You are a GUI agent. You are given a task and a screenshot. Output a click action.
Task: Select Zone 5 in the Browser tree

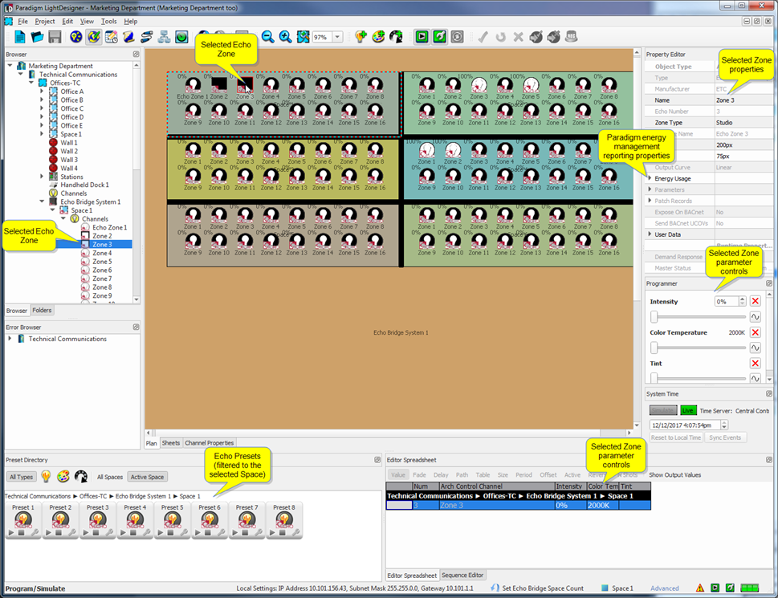tap(102, 262)
